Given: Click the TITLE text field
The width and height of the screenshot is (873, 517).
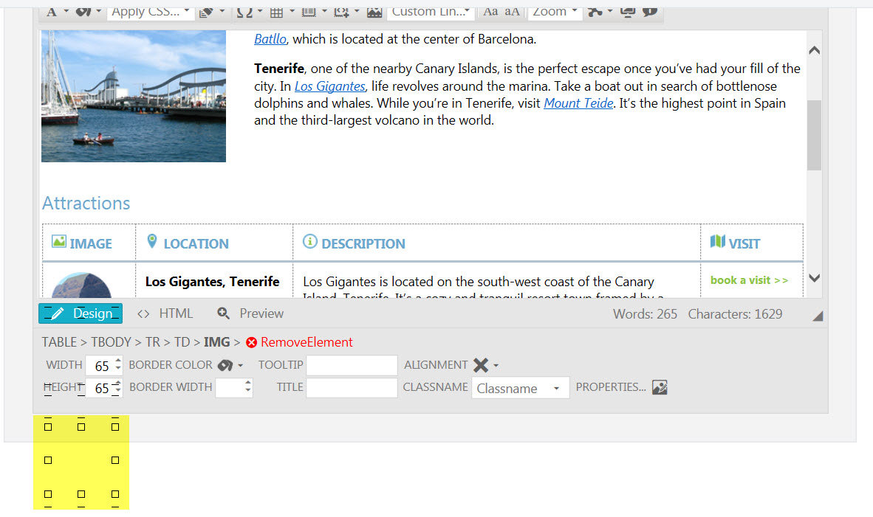Looking at the screenshot, I should pos(352,387).
